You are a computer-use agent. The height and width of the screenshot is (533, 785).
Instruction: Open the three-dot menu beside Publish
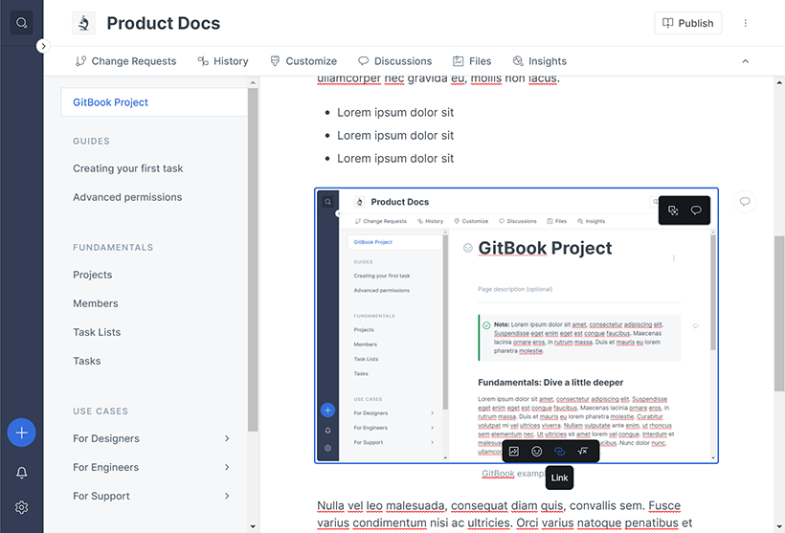745,23
